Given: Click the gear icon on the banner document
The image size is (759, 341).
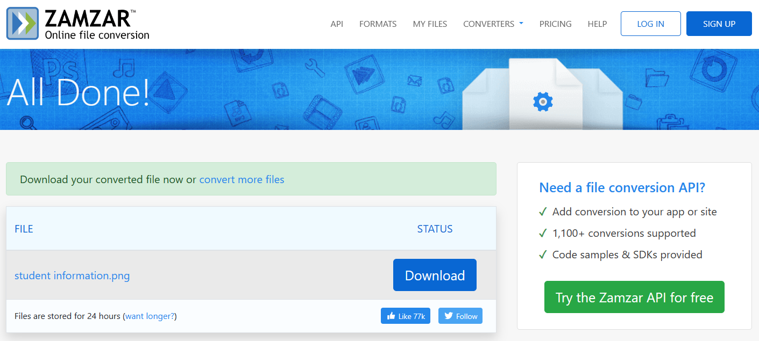Looking at the screenshot, I should pos(542,101).
